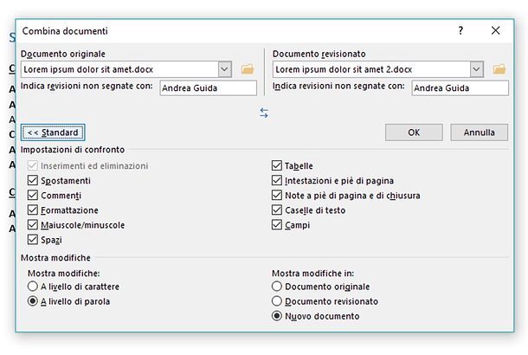Select Documento revisionato radio button
The height and width of the screenshot is (355, 528).
pos(277,301)
